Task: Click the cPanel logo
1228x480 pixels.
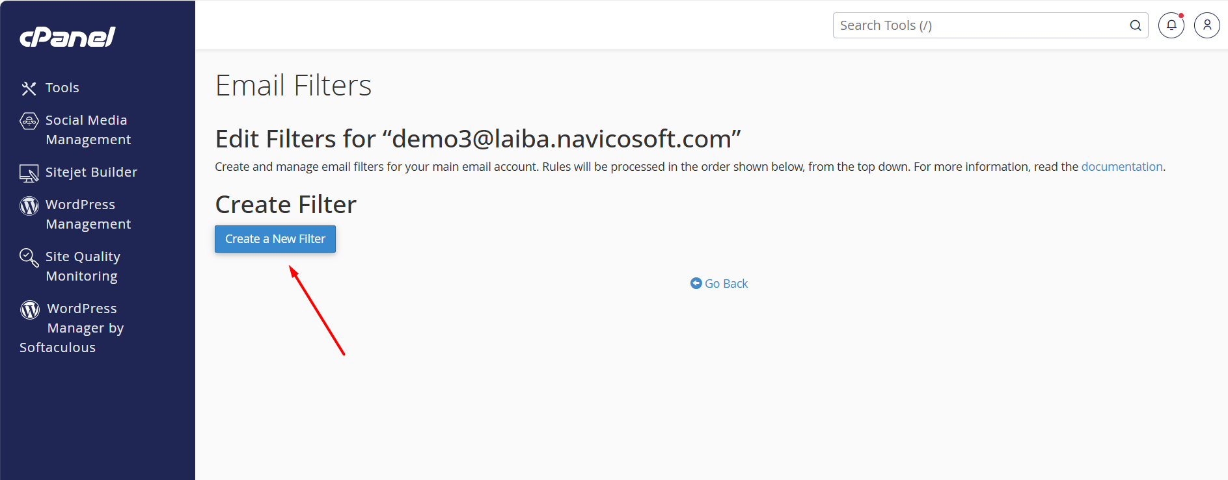Action: click(68, 37)
